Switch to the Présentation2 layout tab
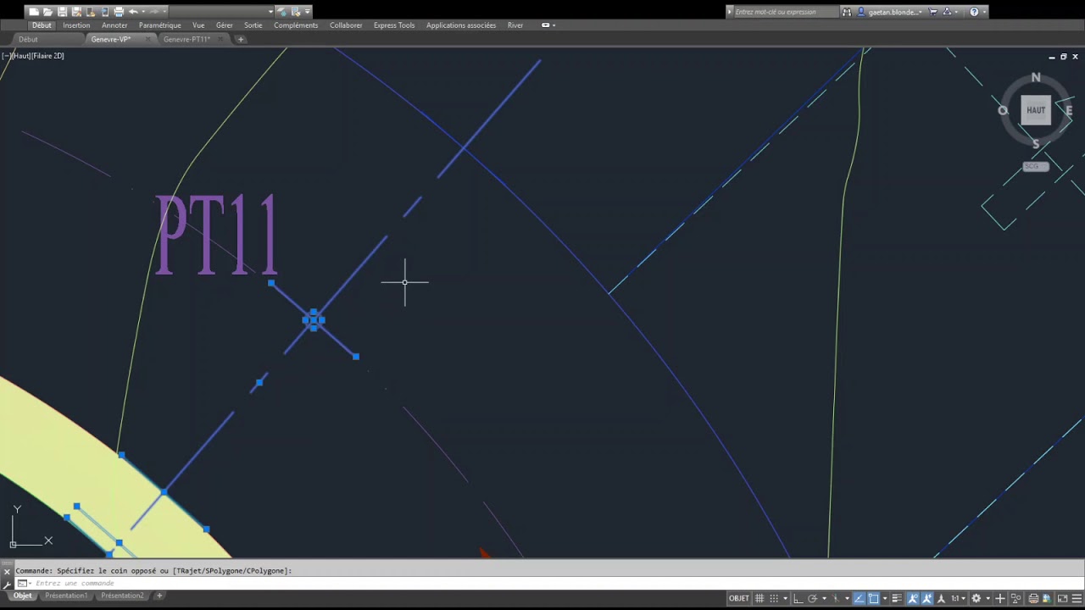Screen dimensions: 1085x610 122,596
